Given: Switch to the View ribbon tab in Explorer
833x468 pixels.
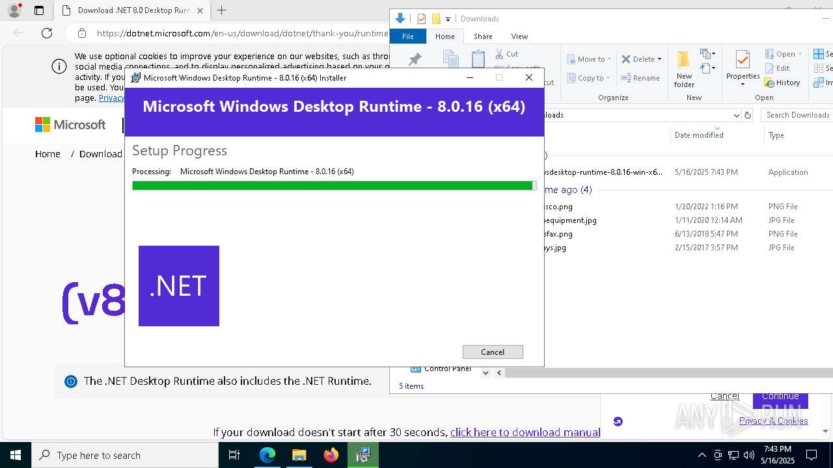Looking at the screenshot, I should (519, 36).
